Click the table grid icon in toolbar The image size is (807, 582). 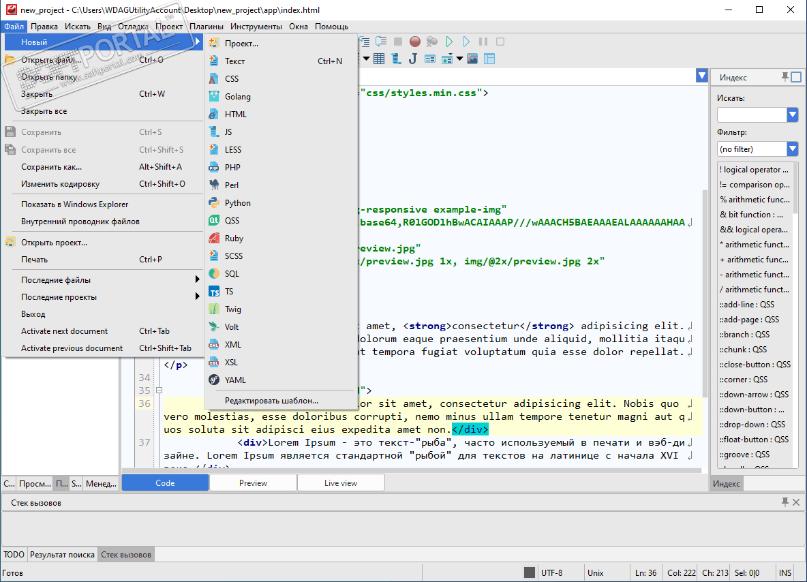(379, 59)
